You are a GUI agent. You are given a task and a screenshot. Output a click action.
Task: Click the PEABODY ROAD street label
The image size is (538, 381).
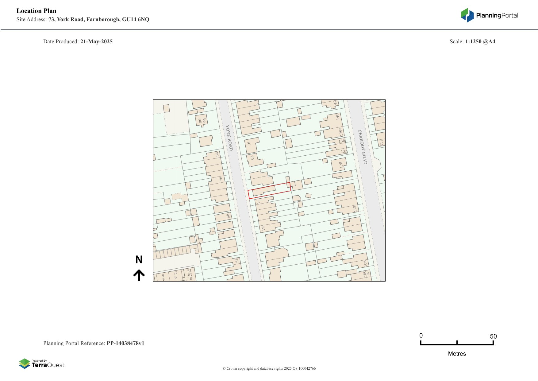[363, 147]
